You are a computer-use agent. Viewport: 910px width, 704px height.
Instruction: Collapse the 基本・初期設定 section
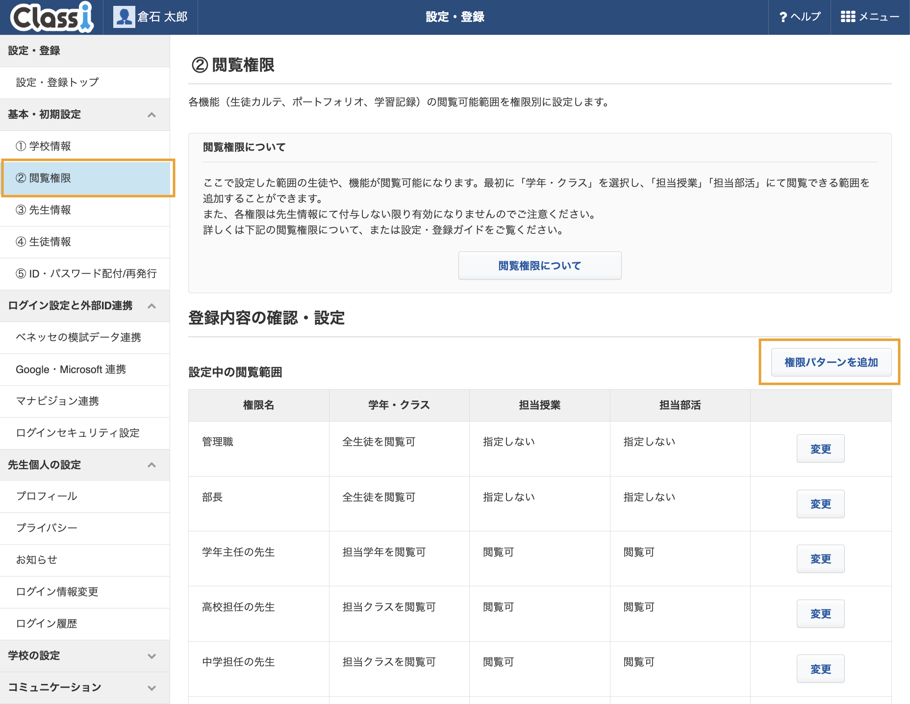click(85, 115)
